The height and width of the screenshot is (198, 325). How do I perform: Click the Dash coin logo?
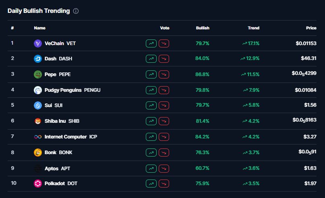(37, 59)
